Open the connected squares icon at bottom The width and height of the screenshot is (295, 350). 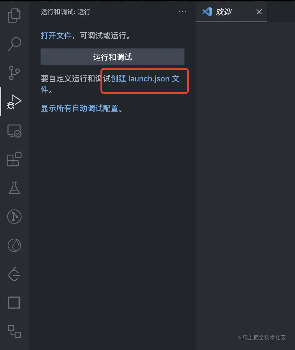point(14,331)
